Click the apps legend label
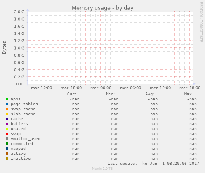This screenshot has height=173, width=205. 16,99
